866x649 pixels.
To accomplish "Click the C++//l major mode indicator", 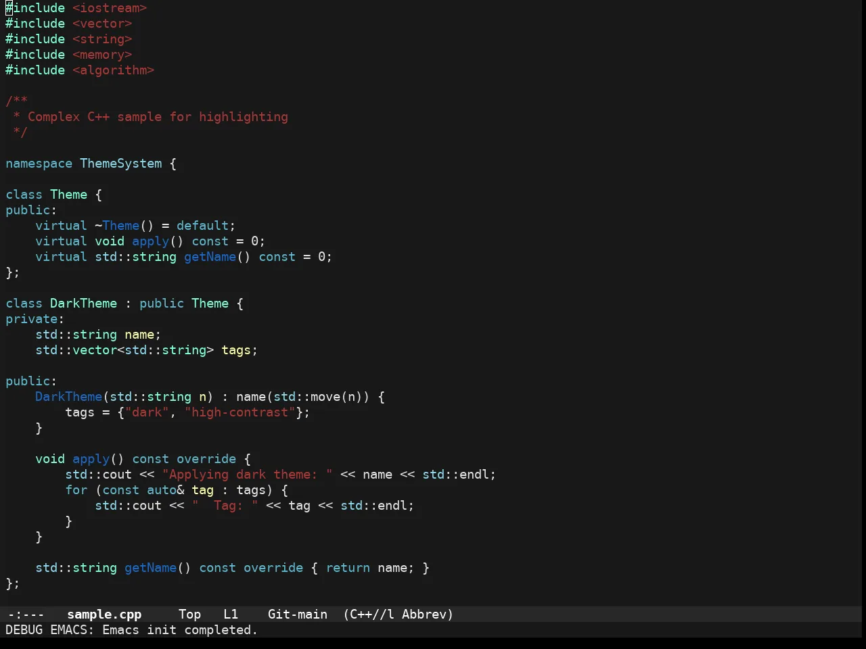I will tap(369, 615).
